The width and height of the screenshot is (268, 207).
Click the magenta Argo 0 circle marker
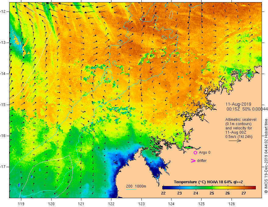click(x=195, y=153)
